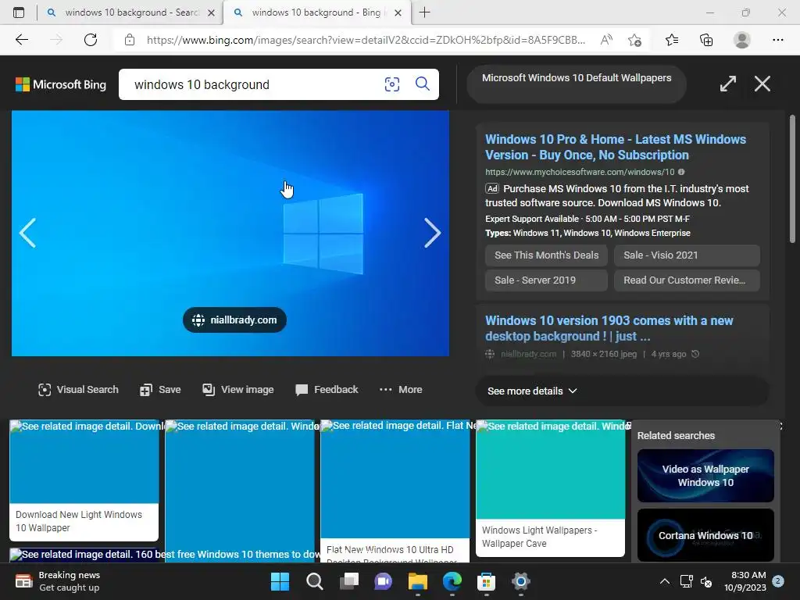Expand See more details

click(622, 391)
